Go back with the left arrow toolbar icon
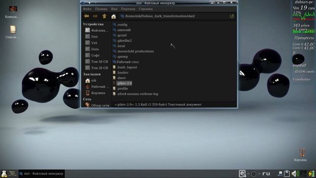 click(x=87, y=16)
